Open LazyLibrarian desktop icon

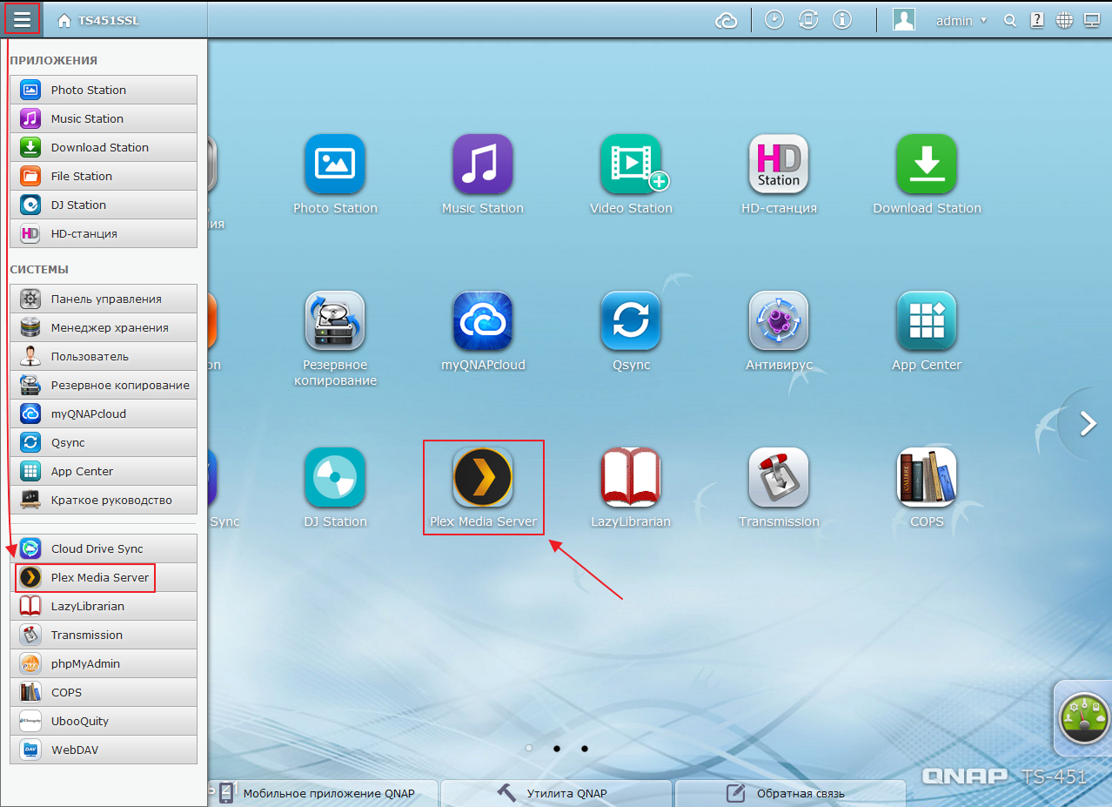pos(631,478)
